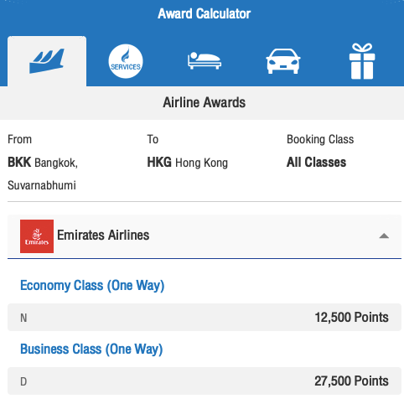The image size is (404, 404).
Task: Select the airline awards plane icon tab
Action: pyautogui.click(x=47, y=61)
